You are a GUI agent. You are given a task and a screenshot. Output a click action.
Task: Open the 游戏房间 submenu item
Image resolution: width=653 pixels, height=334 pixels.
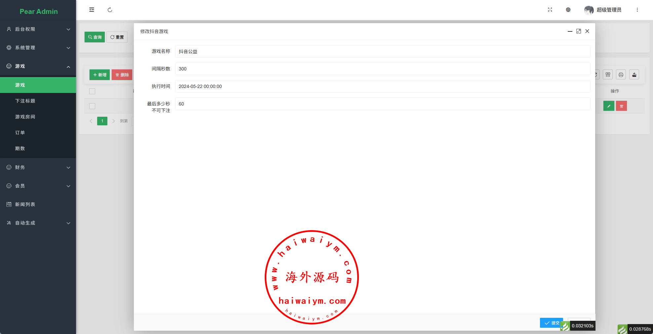(25, 117)
